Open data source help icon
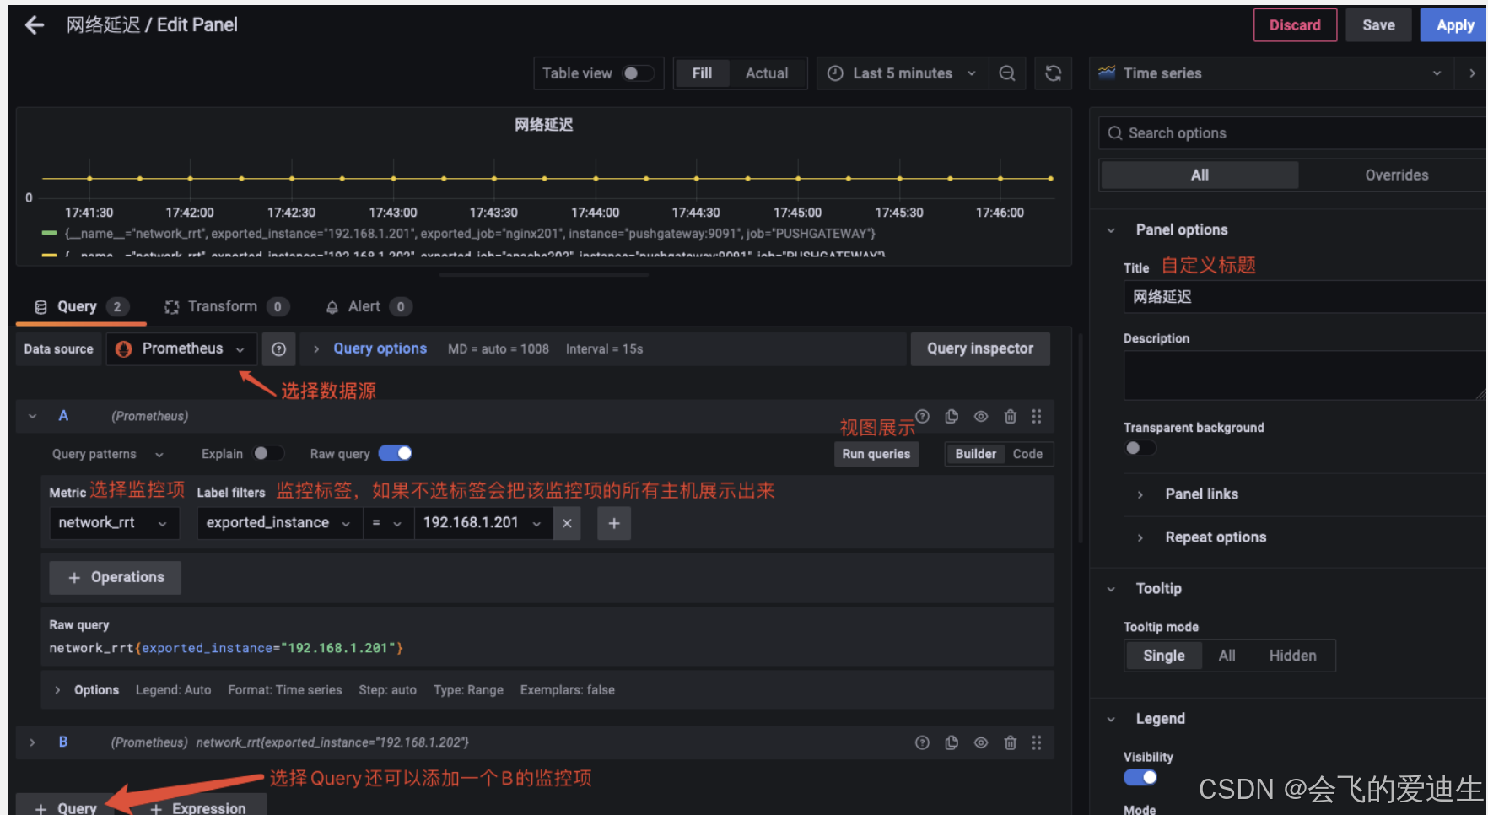The image size is (1488, 815). 279,349
